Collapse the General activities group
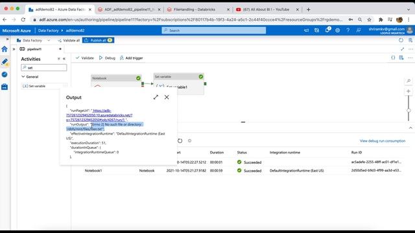 30,77
